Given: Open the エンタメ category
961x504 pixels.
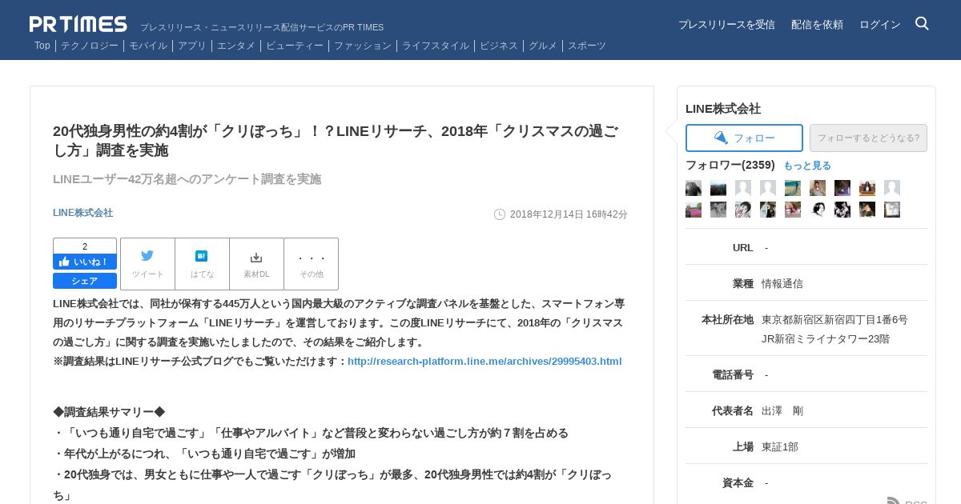Looking at the screenshot, I should pyautogui.click(x=236, y=46).
